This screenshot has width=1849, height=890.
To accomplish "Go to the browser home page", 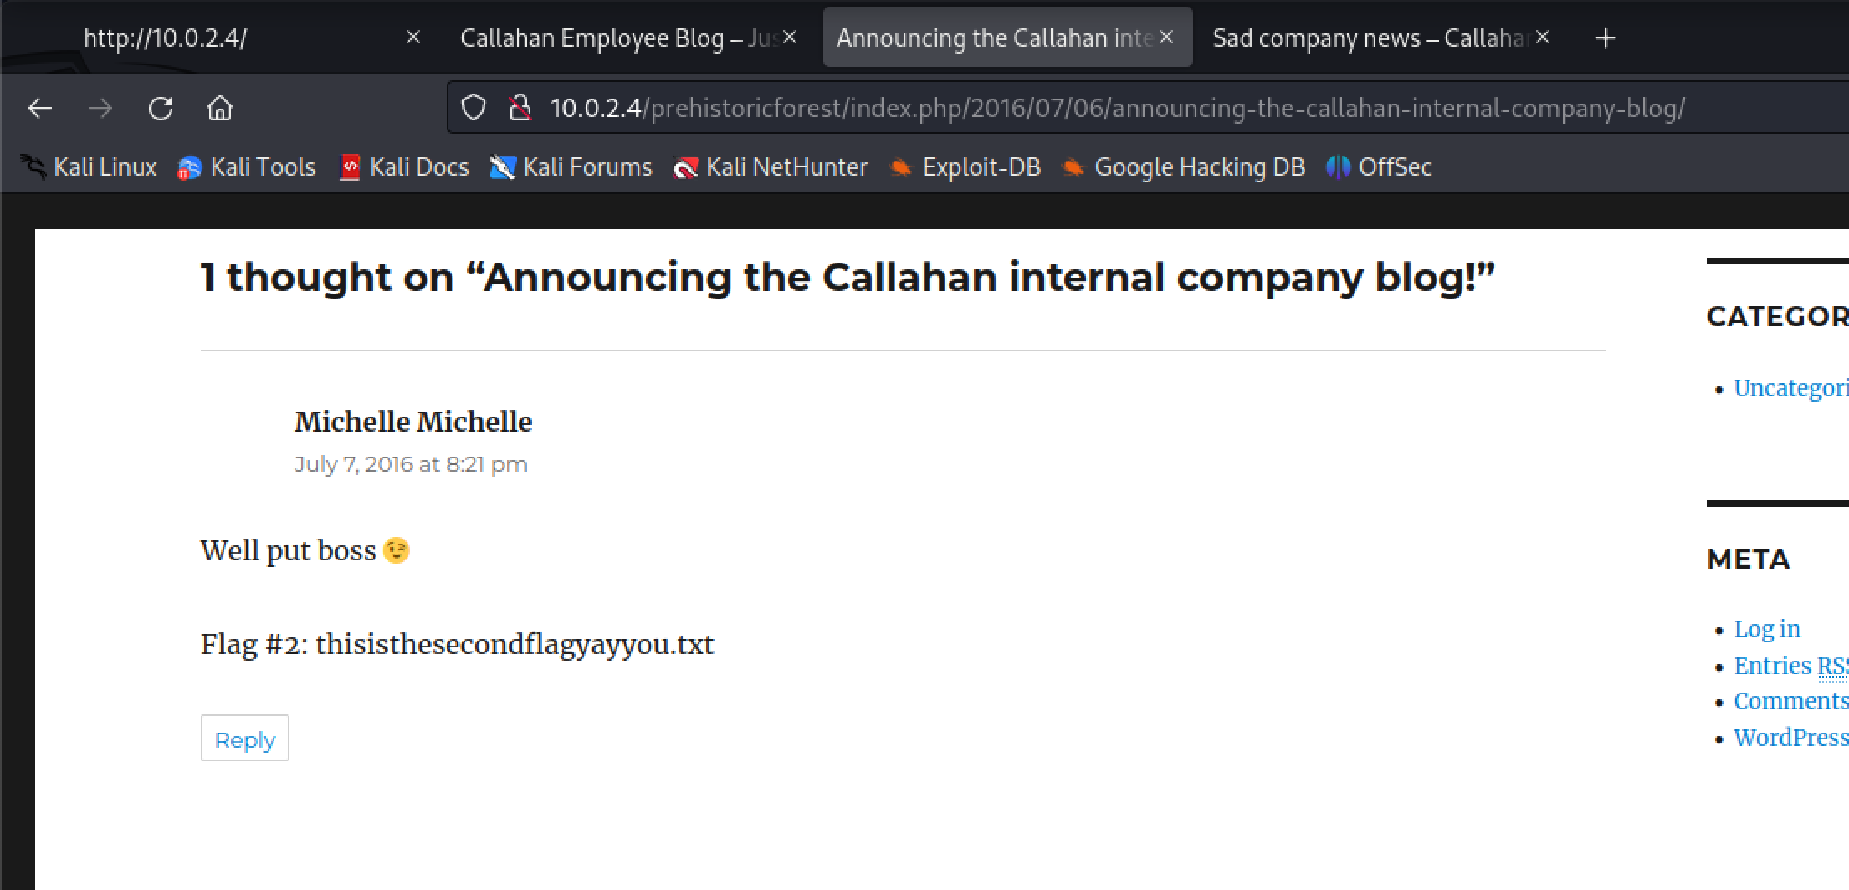I will point(220,109).
